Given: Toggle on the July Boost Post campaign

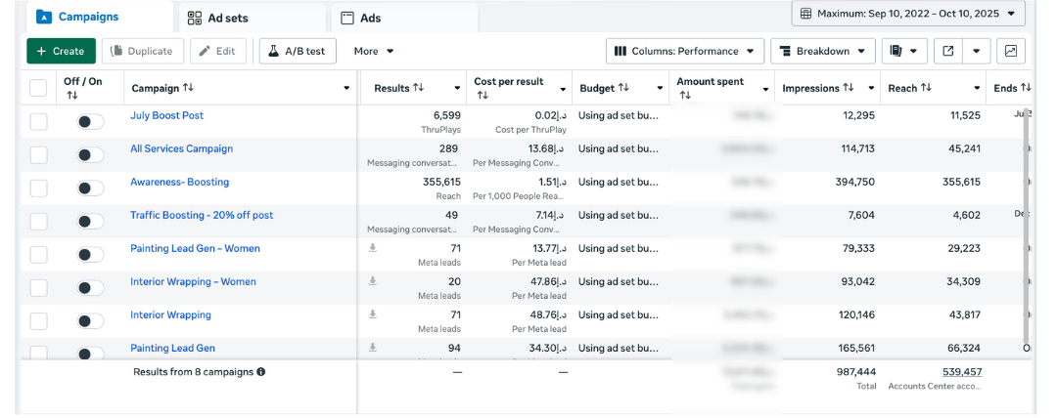Looking at the screenshot, I should 90,122.
